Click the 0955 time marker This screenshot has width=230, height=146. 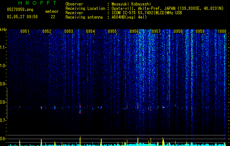pos(112,31)
